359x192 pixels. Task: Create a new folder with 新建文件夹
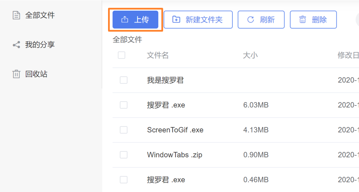tap(198, 20)
